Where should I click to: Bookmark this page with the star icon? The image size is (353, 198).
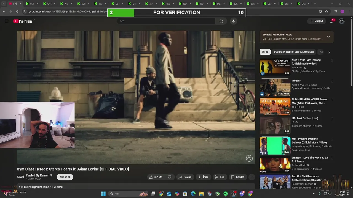tap(327, 12)
